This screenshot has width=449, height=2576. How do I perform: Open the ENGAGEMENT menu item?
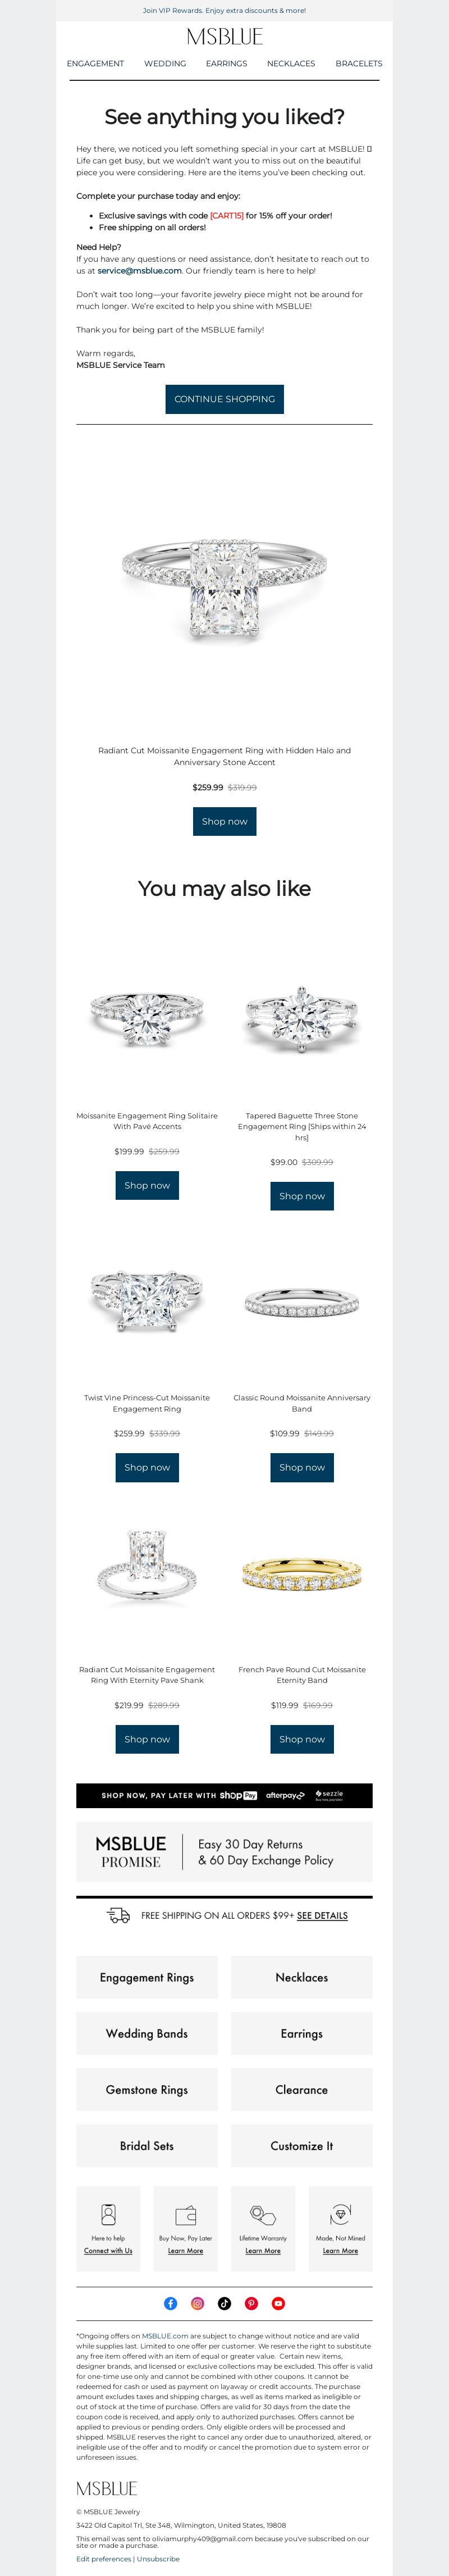[96, 63]
